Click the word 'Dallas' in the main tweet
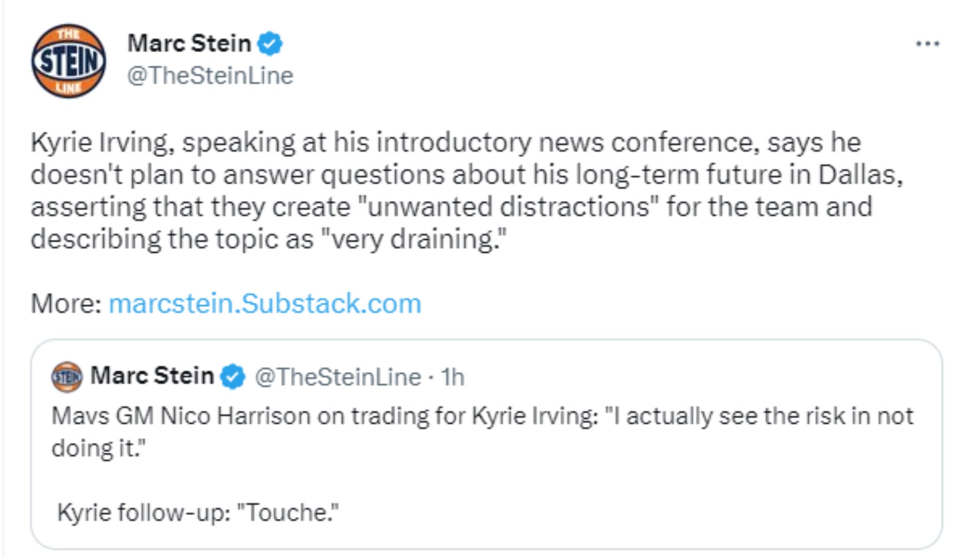Screen dimensions: 954x558 (x=859, y=175)
